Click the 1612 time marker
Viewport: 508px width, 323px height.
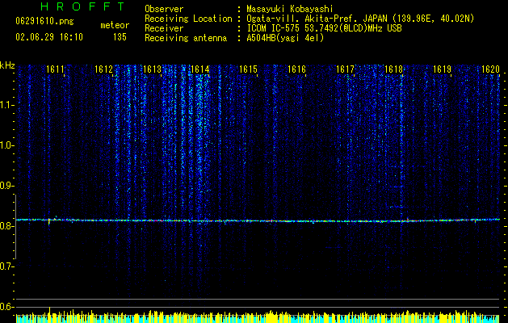coord(103,69)
